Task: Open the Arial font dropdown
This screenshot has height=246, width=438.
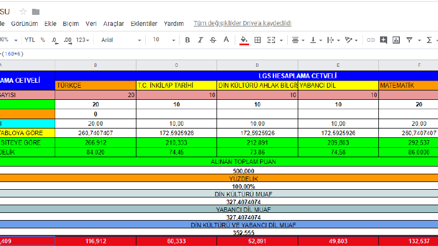Action: coord(120,40)
